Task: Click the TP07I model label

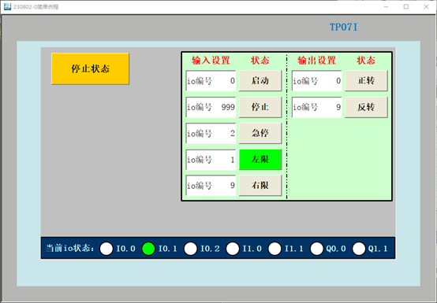Action: (x=343, y=28)
